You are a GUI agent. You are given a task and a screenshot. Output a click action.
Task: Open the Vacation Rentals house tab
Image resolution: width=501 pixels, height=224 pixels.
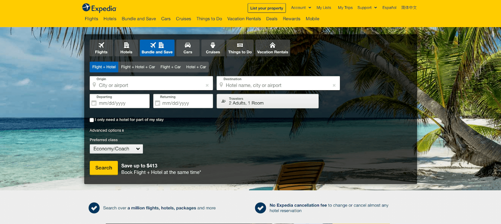pos(272,48)
